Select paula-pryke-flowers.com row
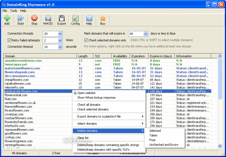The height and width of the screenshot is (157, 226). coord(108,91)
